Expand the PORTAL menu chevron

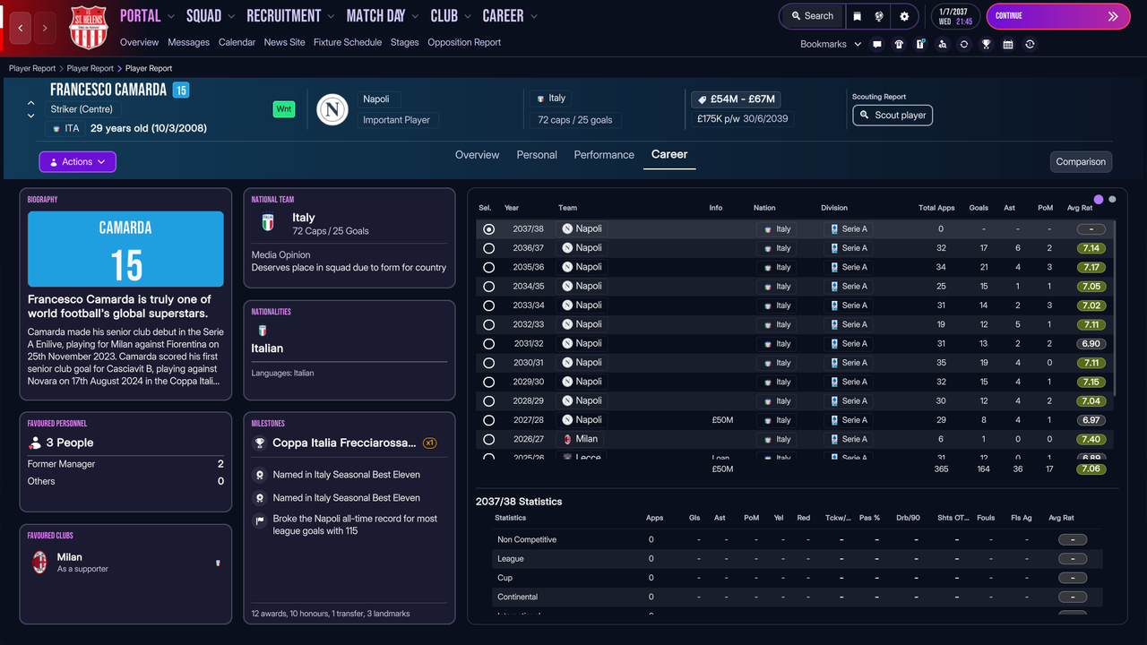tap(170, 16)
